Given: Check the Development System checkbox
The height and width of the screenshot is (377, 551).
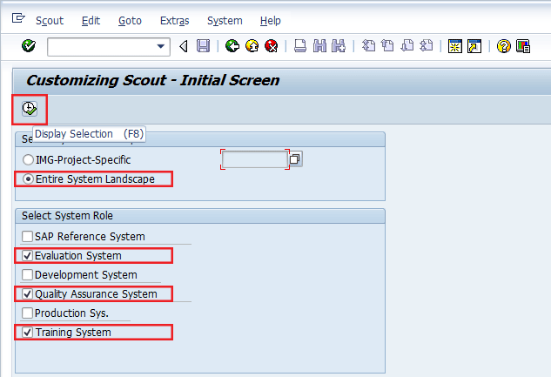Looking at the screenshot, I should (x=27, y=275).
